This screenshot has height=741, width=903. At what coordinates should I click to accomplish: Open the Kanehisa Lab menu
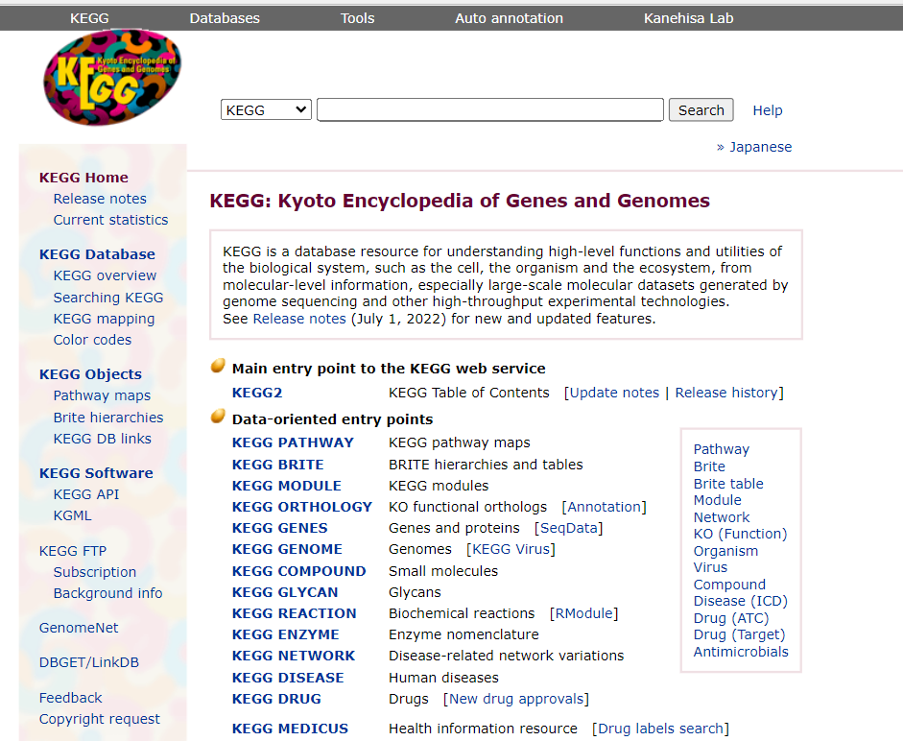point(689,18)
